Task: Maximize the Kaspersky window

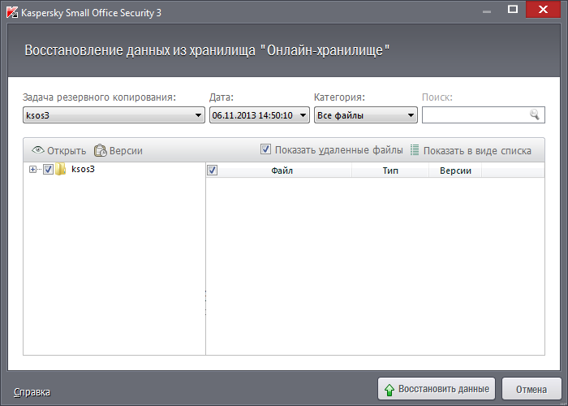Action: (513, 10)
